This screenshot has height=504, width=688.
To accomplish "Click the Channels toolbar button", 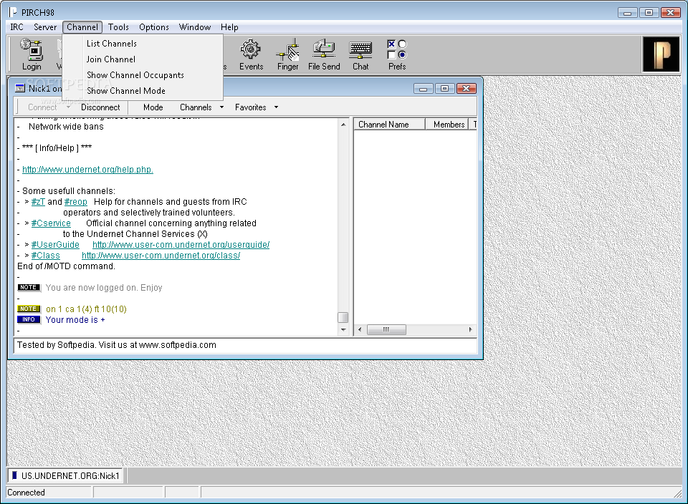I will pos(196,107).
